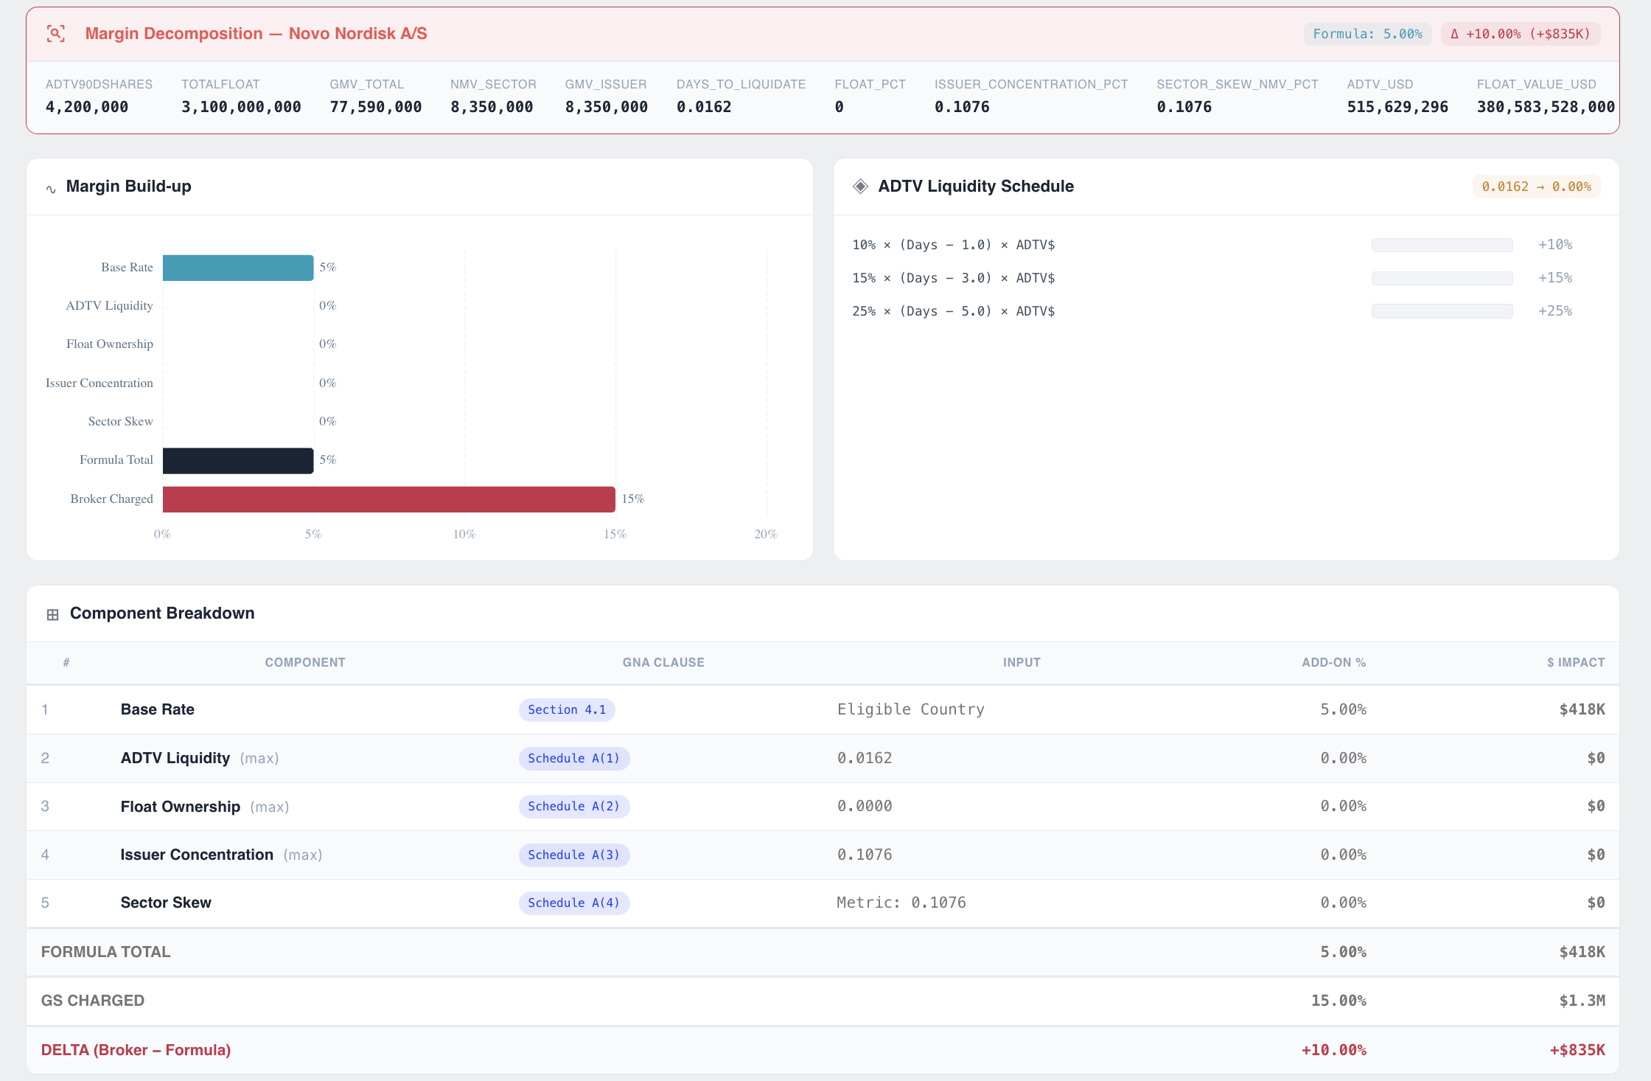The image size is (1651, 1081).
Task: Click the magnifier scan icon beside Margin Decomposition
Action: tap(56, 34)
